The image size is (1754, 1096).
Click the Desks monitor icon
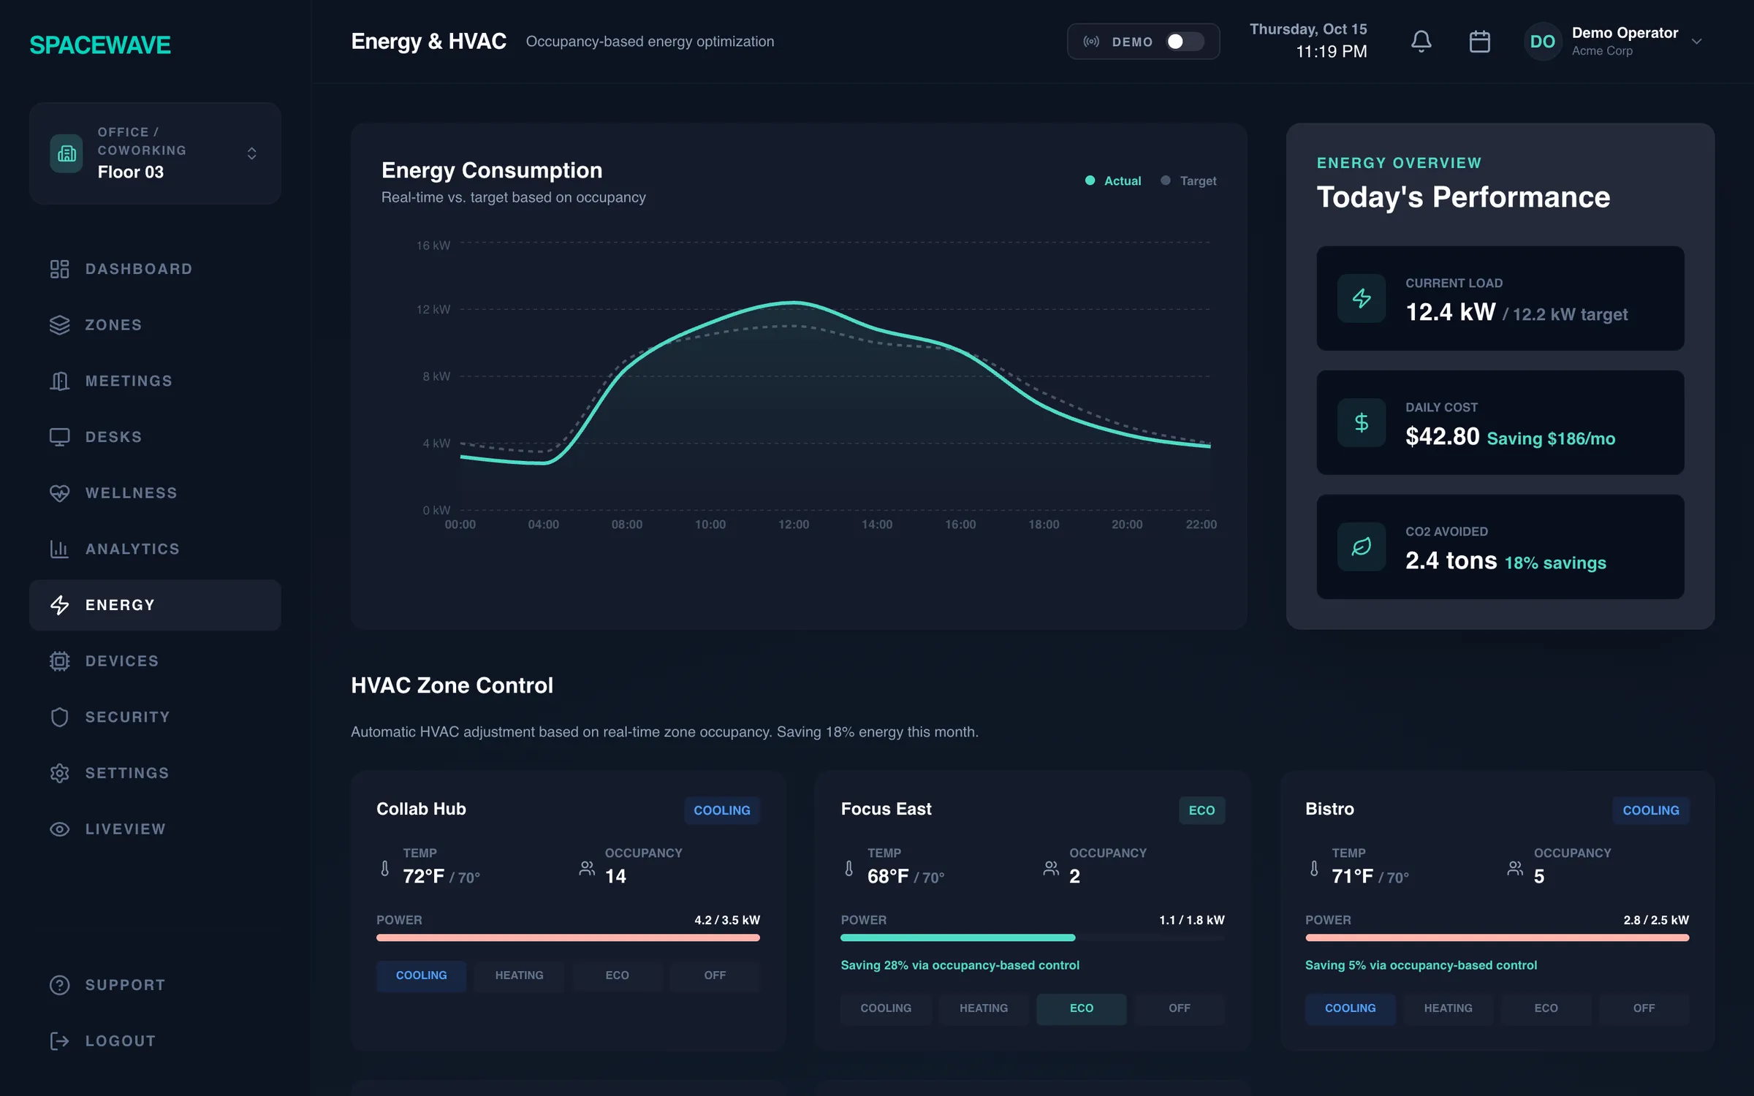coord(59,437)
